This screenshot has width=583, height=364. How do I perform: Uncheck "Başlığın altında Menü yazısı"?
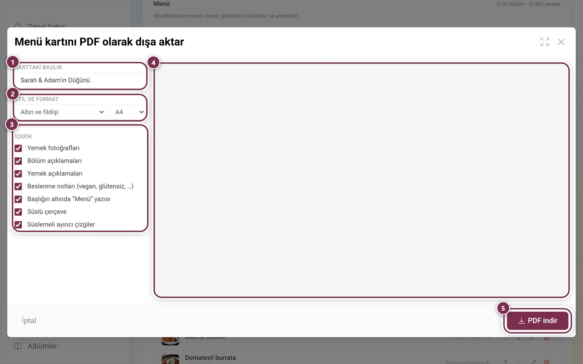tap(18, 199)
